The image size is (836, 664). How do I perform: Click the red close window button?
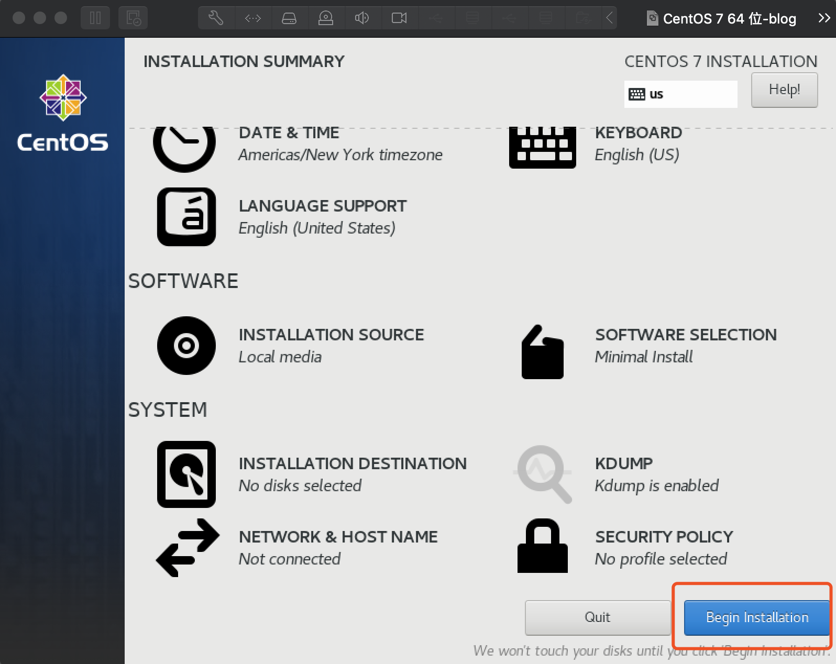click(19, 18)
